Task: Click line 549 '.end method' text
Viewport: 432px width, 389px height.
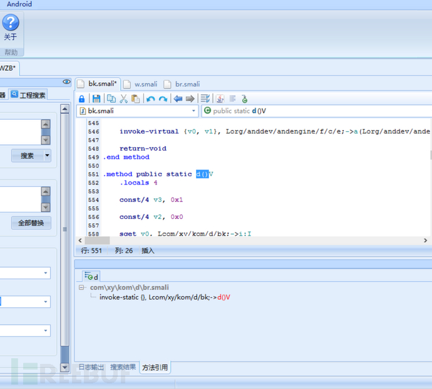Action: click(x=126, y=157)
